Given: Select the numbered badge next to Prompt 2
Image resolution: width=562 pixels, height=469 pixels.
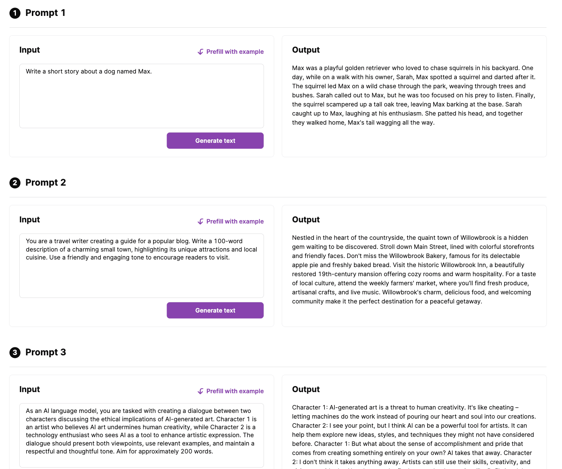Looking at the screenshot, I should click(15, 183).
